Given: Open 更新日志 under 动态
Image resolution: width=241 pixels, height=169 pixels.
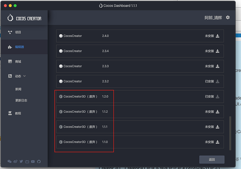Looking at the screenshot, I should [x=21, y=100].
